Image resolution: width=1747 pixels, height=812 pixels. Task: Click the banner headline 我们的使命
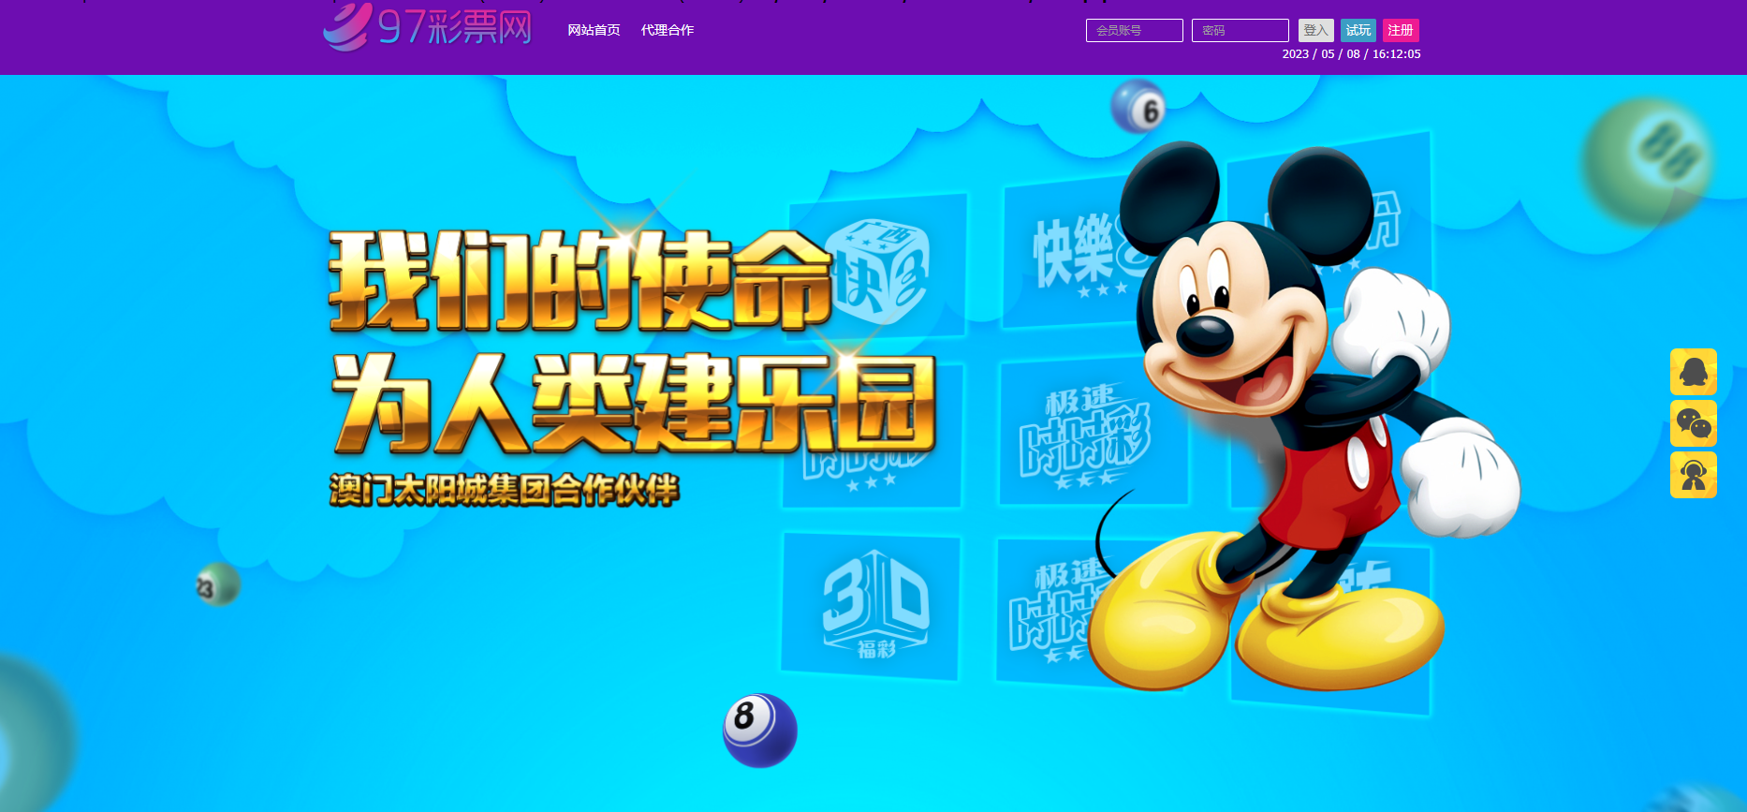click(580, 280)
